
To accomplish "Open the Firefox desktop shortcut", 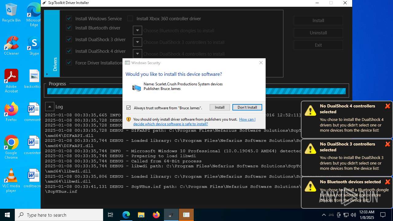I will point(11,112).
